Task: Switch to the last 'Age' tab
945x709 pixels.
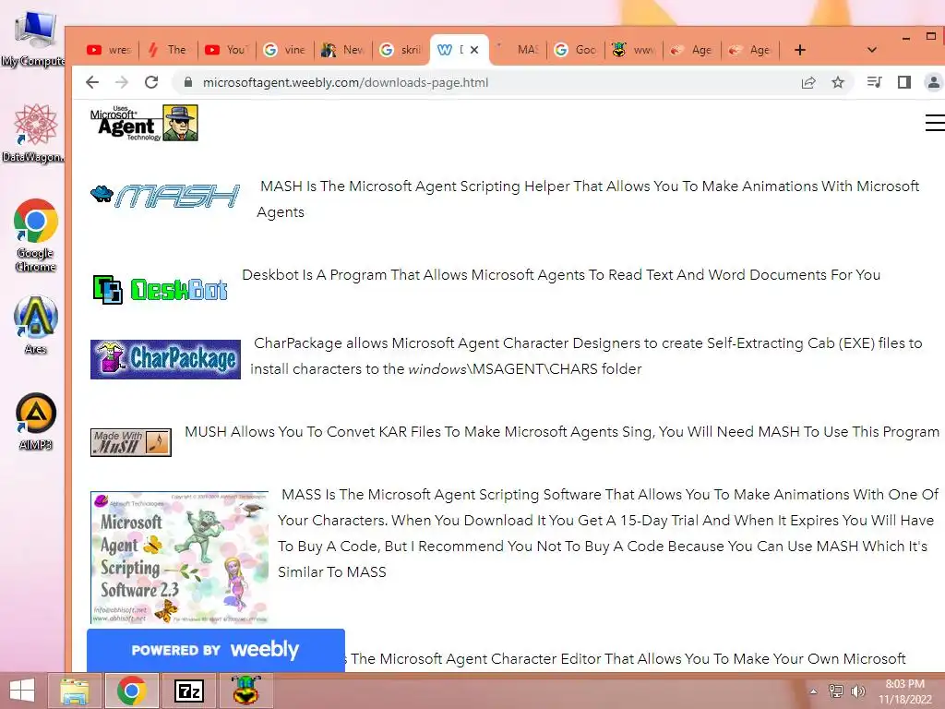Action: pyautogui.click(x=751, y=50)
